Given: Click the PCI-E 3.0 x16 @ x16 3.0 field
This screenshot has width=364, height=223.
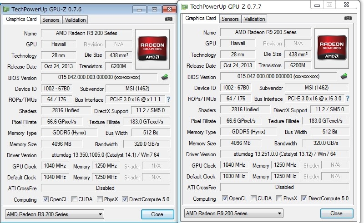Looking at the screenshot, I should point(314,99).
